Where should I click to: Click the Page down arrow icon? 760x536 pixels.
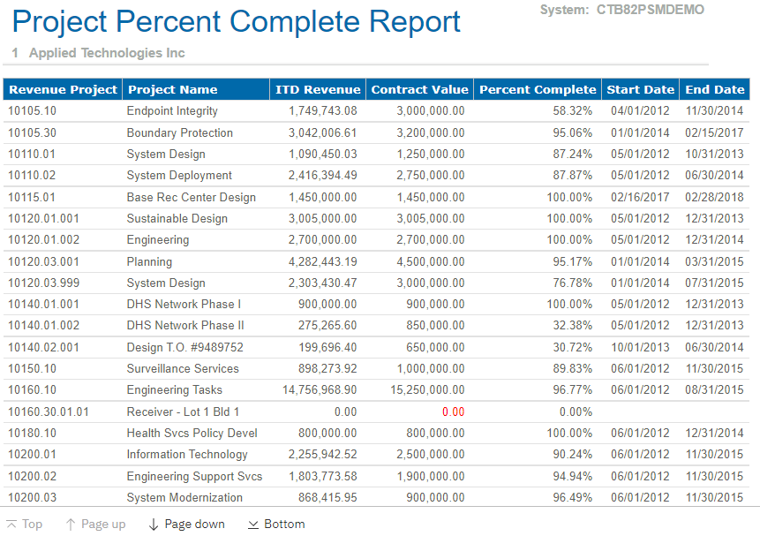(154, 525)
